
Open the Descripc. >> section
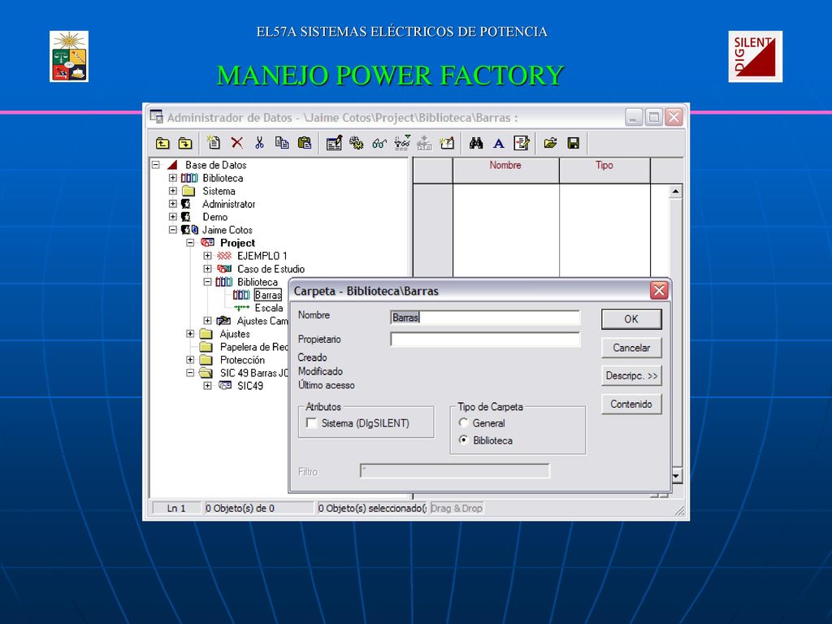pos(631,375)
